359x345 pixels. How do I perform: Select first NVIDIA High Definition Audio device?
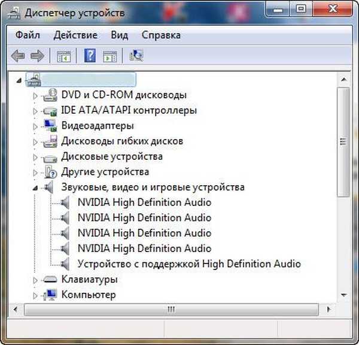click(x=144, y=202)
